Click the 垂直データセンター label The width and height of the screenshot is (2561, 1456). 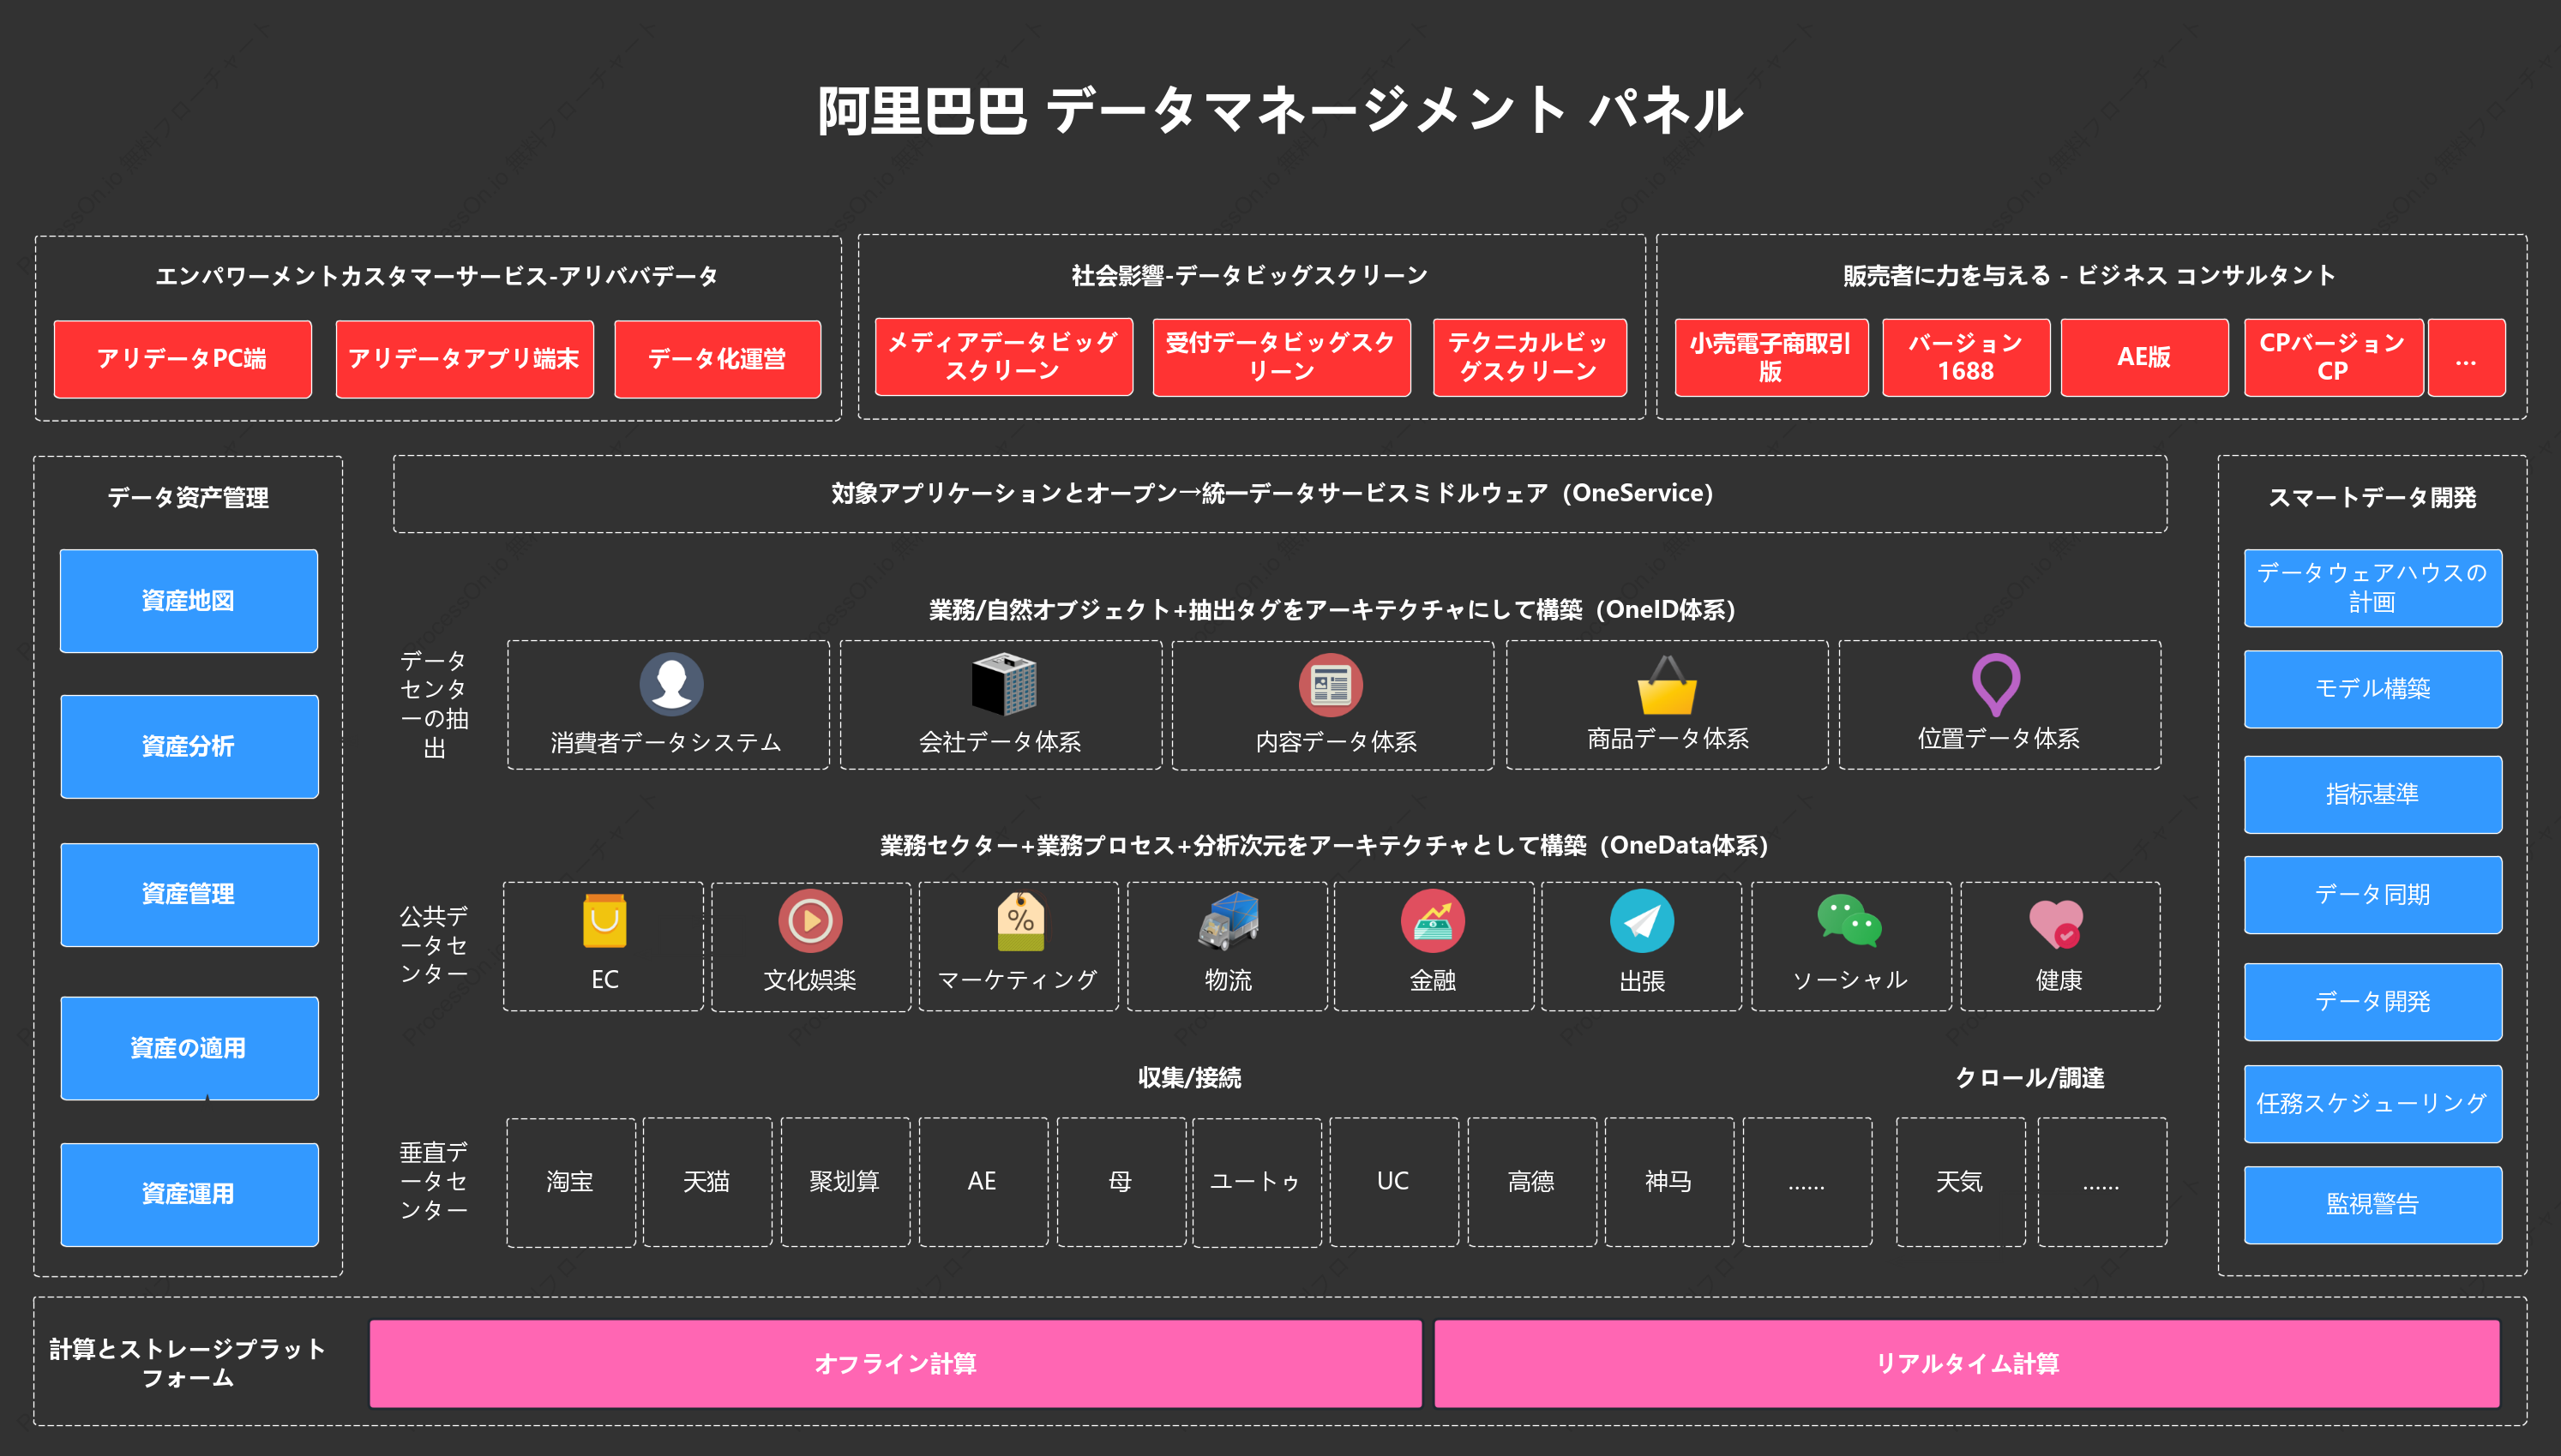(434, 1182)
